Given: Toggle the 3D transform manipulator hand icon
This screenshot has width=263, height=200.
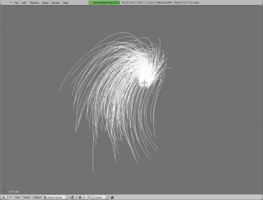Looking at the screenshot, I should 92,197.
